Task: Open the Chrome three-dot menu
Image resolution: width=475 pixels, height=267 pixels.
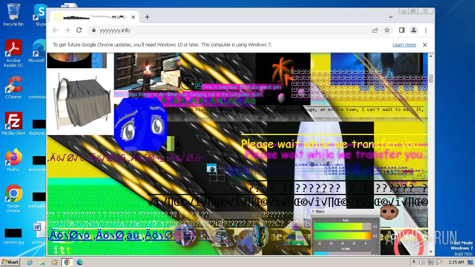Action: point(426,30)
